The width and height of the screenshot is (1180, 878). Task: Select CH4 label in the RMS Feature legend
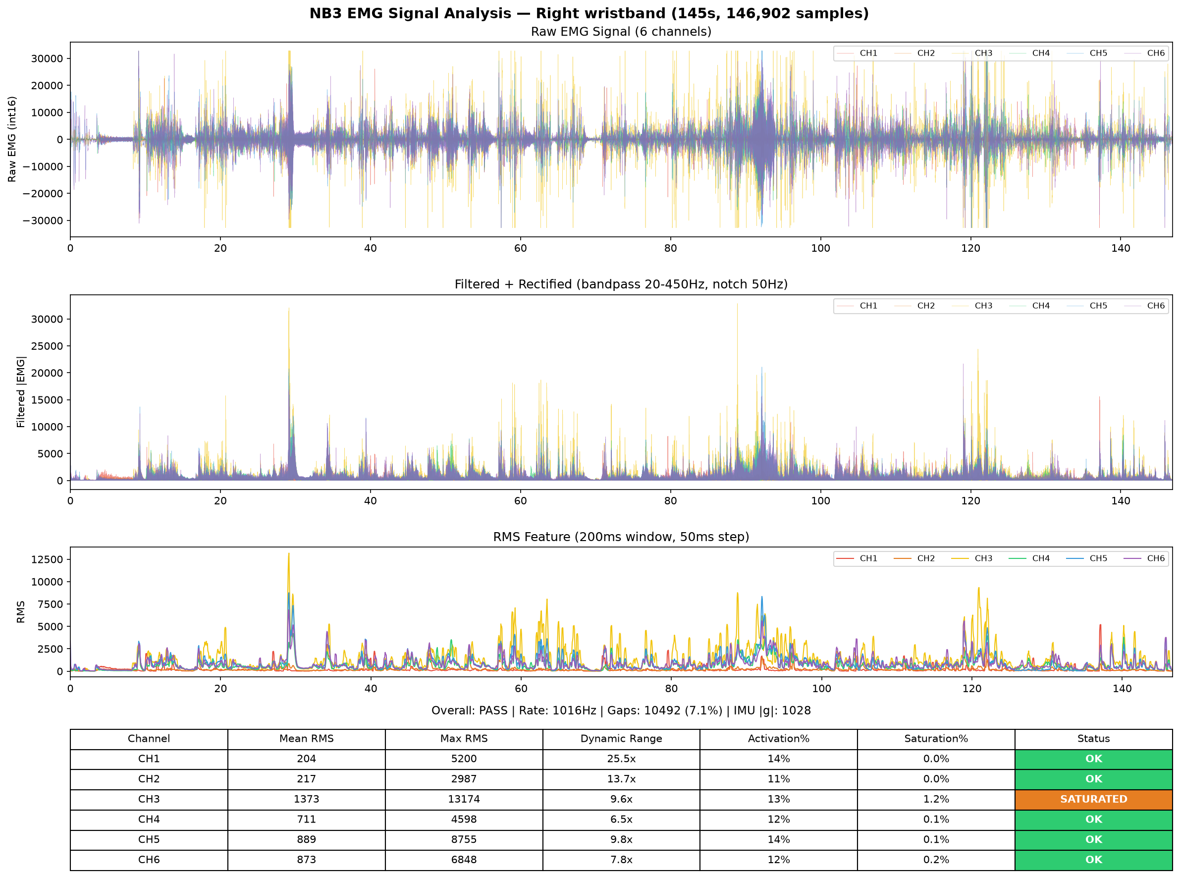pos(1041,558)
